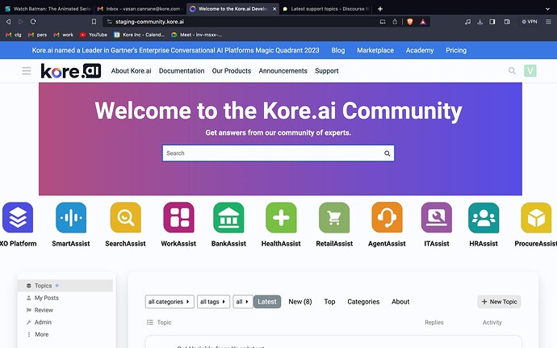Viewport: 557px width, 348px height.
Task: Switch to the Gmail Inbox tab
Action: click(140, 9)
